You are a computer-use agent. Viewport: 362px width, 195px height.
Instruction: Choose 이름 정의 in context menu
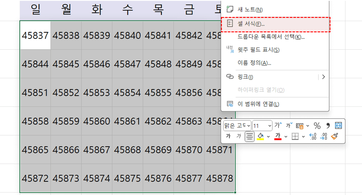pos(254,63)
